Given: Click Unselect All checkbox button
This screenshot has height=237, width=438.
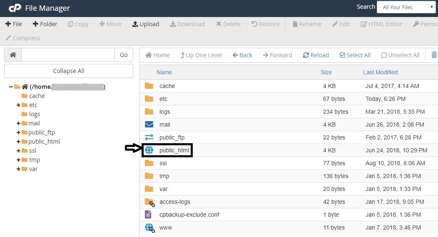Looking at the screenshot, I should (401, 55).
